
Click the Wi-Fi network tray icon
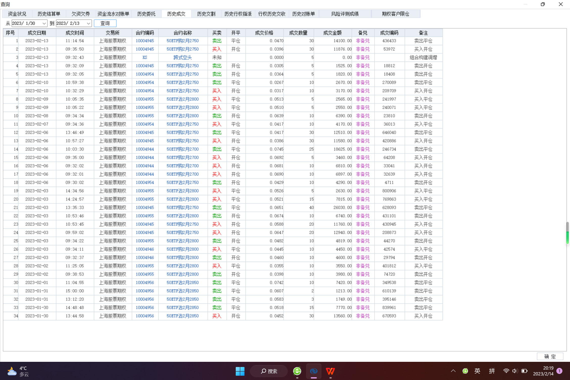tap(506, 371)
